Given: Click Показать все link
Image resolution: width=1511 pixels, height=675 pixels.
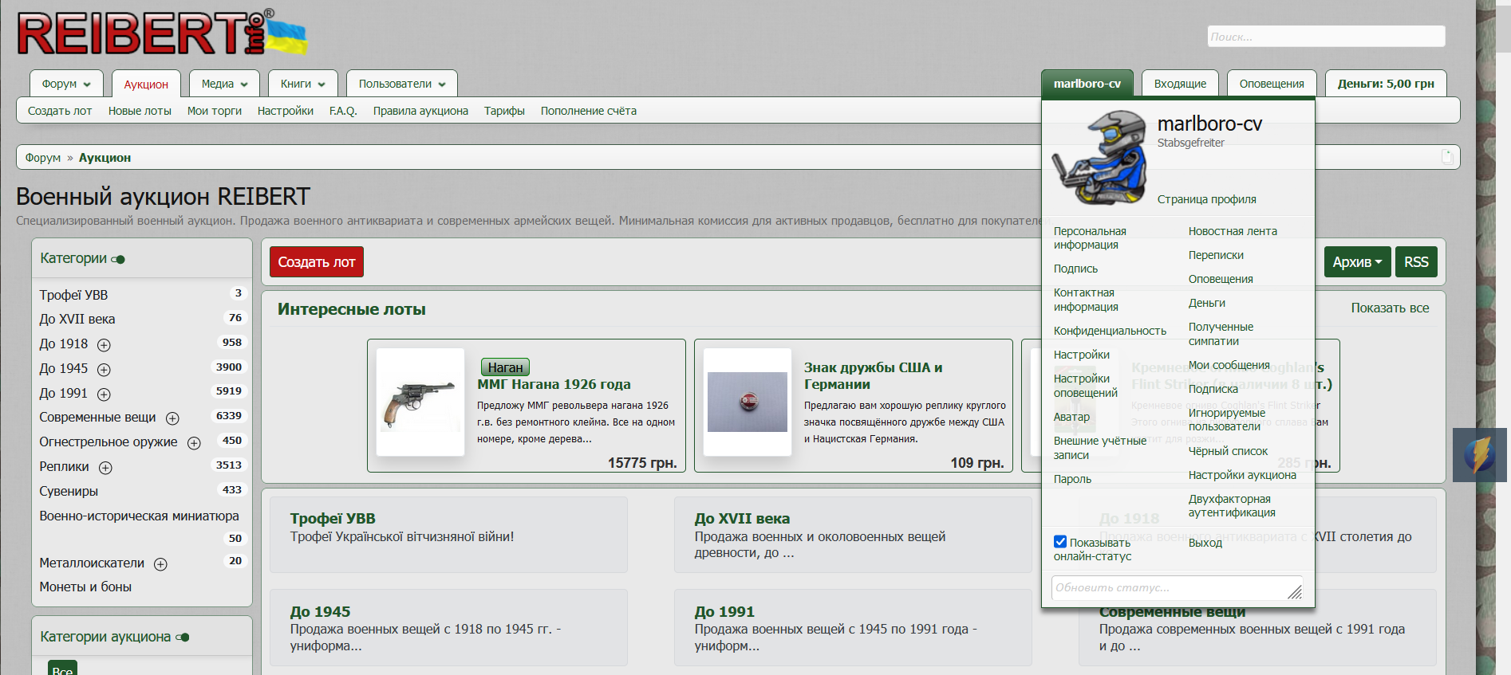Looking at the screenshot, I should point(1390,308).
